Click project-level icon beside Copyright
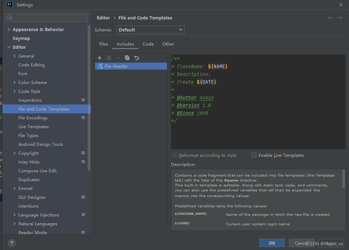The image size is (349, 250). click(x=83, y=153)
